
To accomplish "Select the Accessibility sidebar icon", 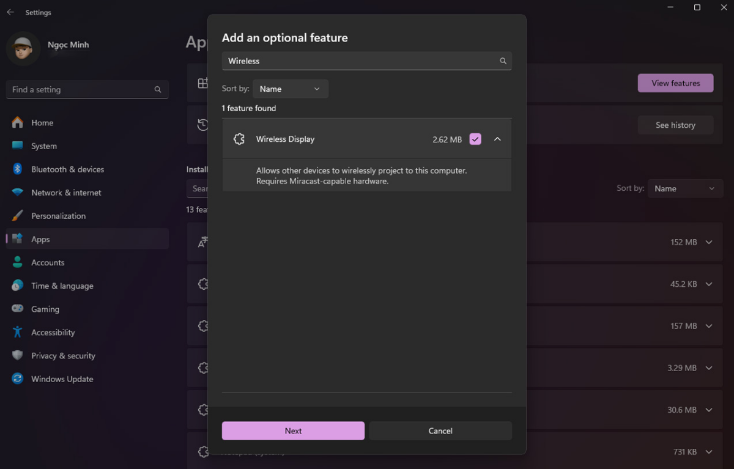I will pyautogui.click(x=18, y=333).
